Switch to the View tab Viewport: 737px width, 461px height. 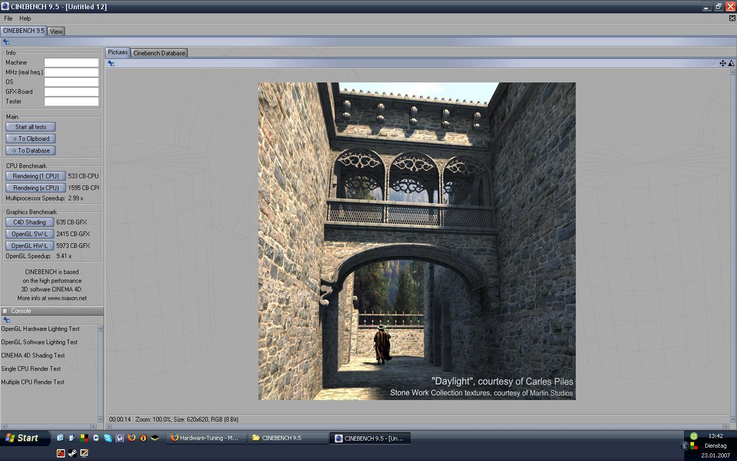56,31
